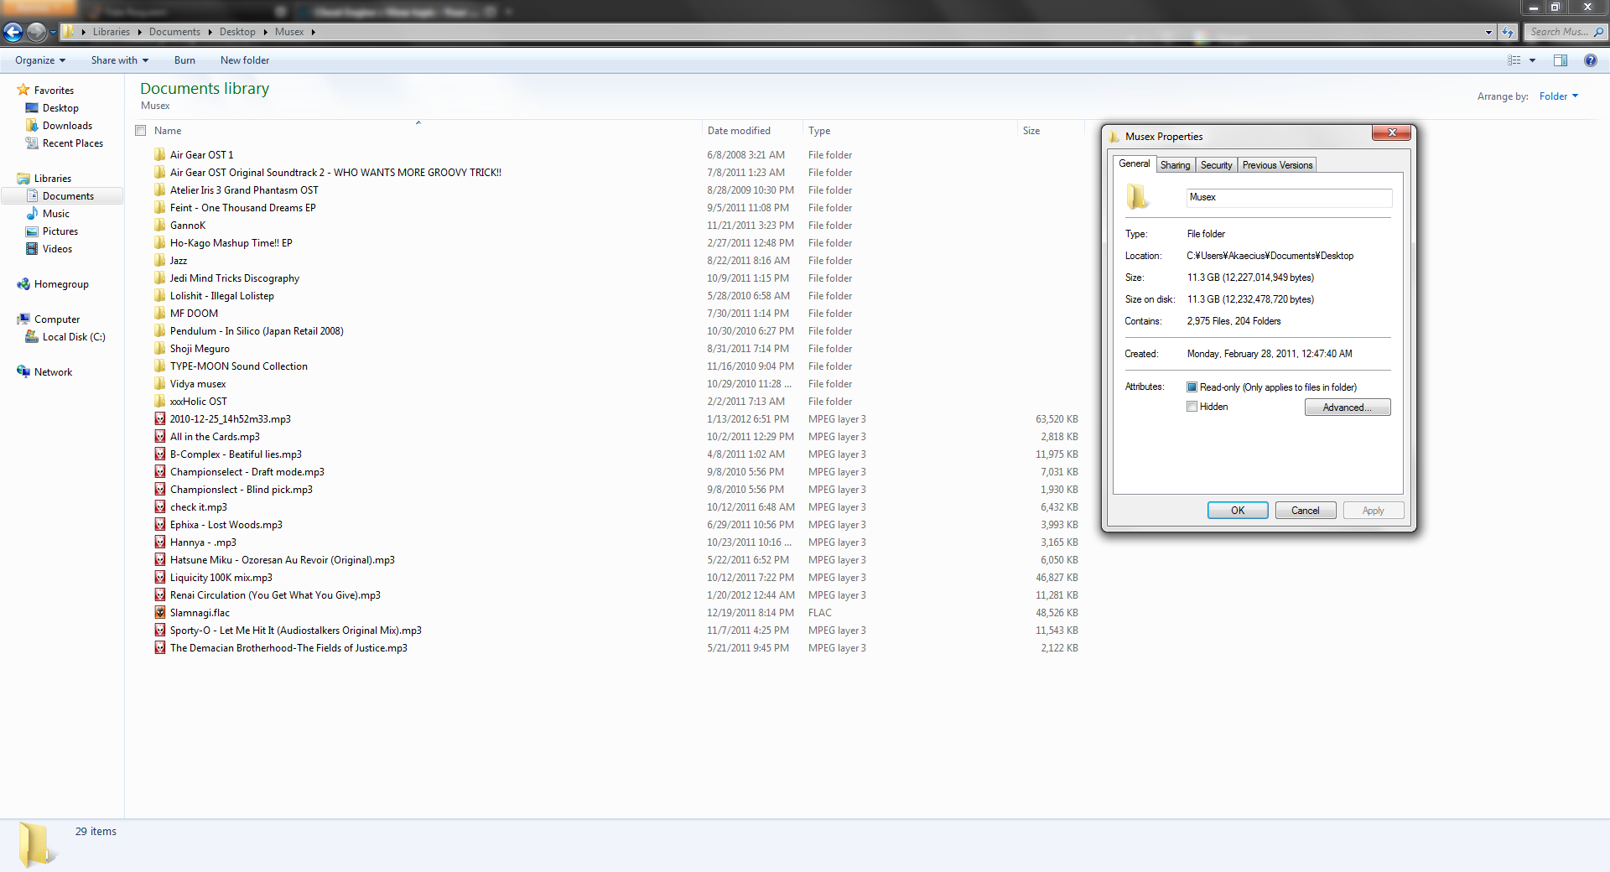
Task: Enable the Hidden attribute checkbox
Action: (1192, 407)
